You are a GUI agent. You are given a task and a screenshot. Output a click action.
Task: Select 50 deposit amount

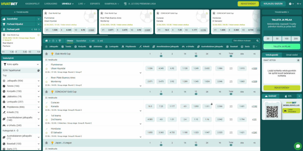pyautogui.click(x=277, y=39)
